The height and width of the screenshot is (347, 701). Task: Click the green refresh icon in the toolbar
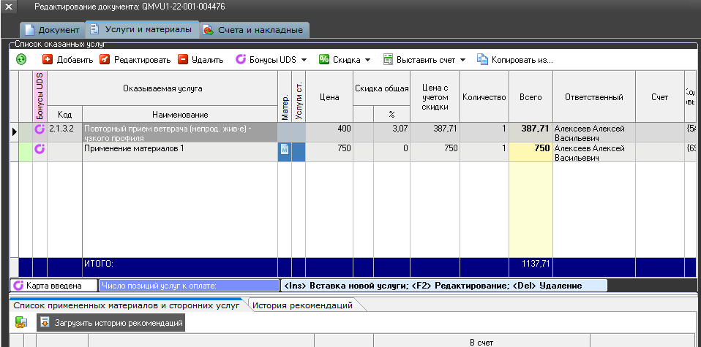tap(21, 59)
